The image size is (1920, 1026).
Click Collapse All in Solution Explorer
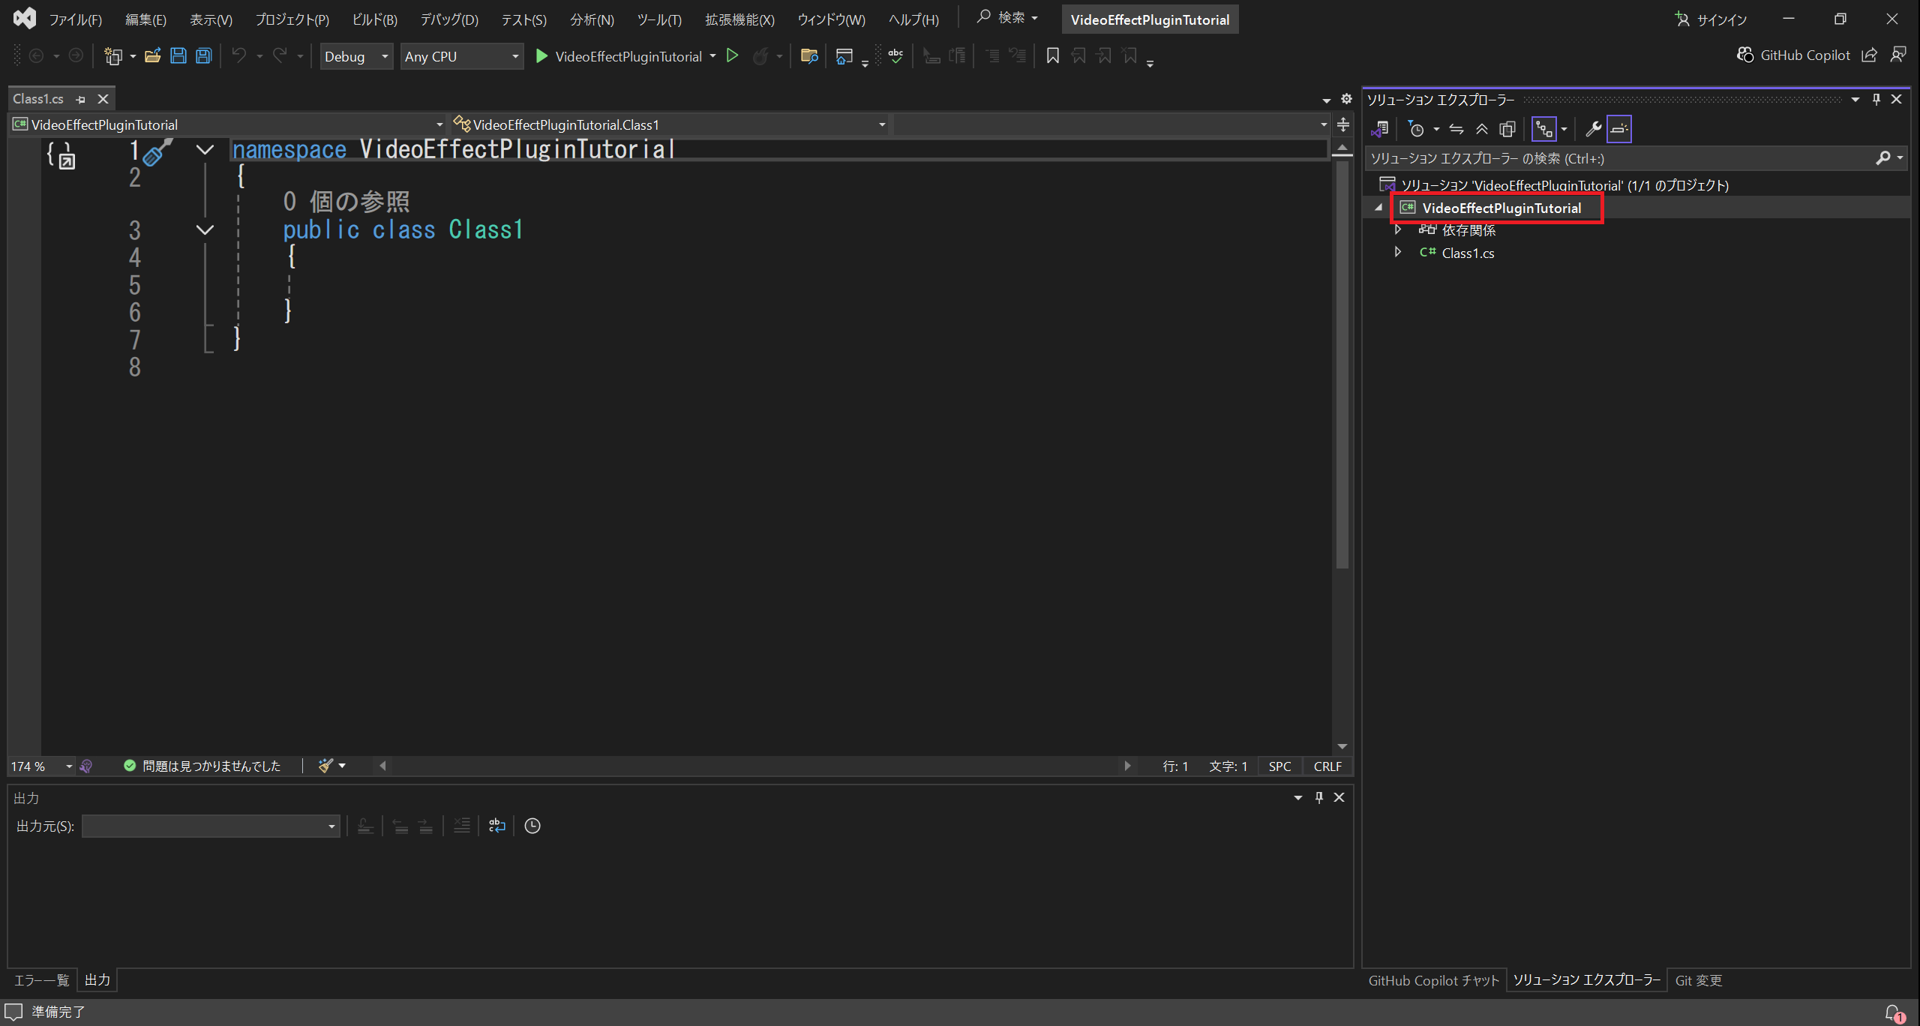pyautogui.click(x=1482, y=129)
